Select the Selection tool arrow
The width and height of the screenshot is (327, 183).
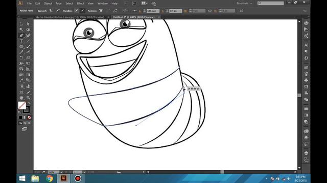(21, 24)
